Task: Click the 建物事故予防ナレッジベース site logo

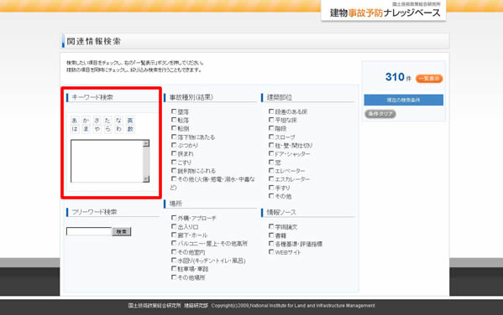Action: tap(385, 13)
